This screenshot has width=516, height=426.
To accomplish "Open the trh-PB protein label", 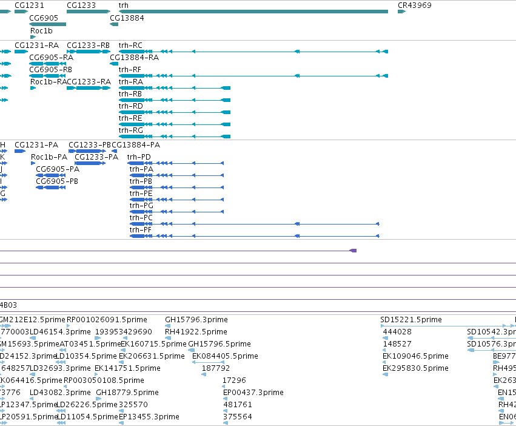I will click(141, 181).
